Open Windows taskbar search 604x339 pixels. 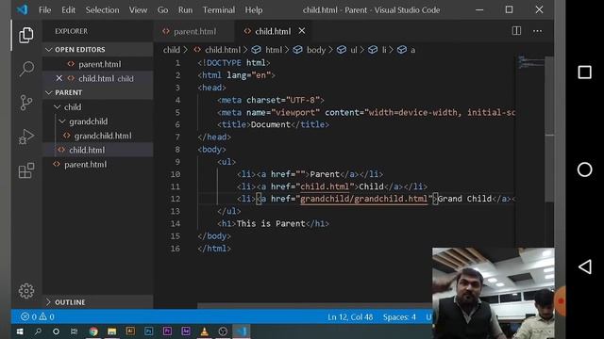click(x=38, y=331)
